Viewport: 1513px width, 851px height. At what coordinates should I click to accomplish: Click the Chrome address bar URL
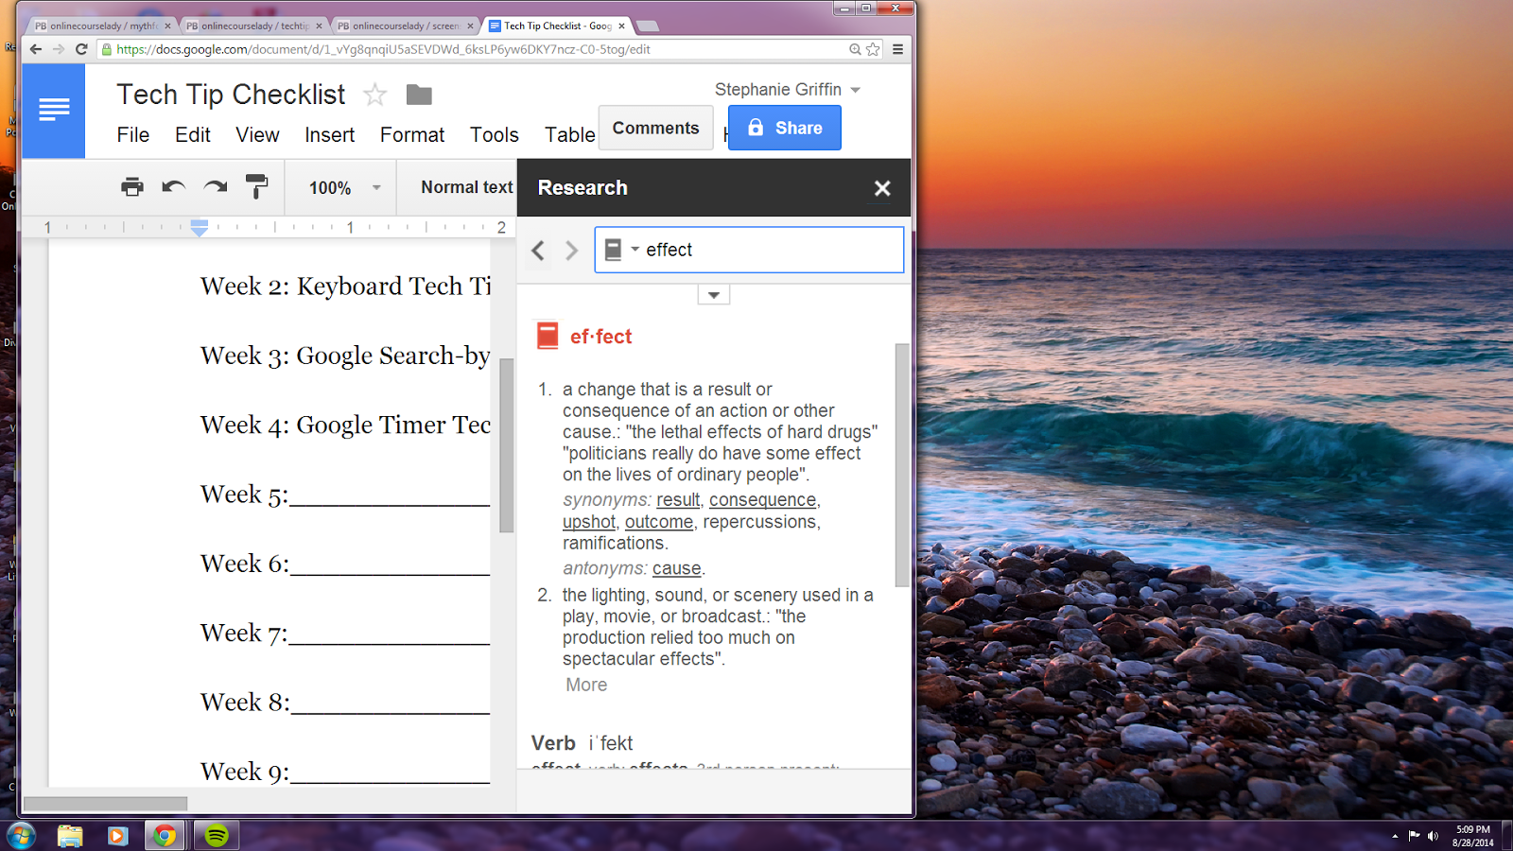point(383,49)
